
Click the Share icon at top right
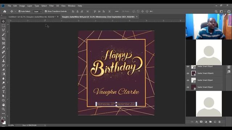(229, 11)
